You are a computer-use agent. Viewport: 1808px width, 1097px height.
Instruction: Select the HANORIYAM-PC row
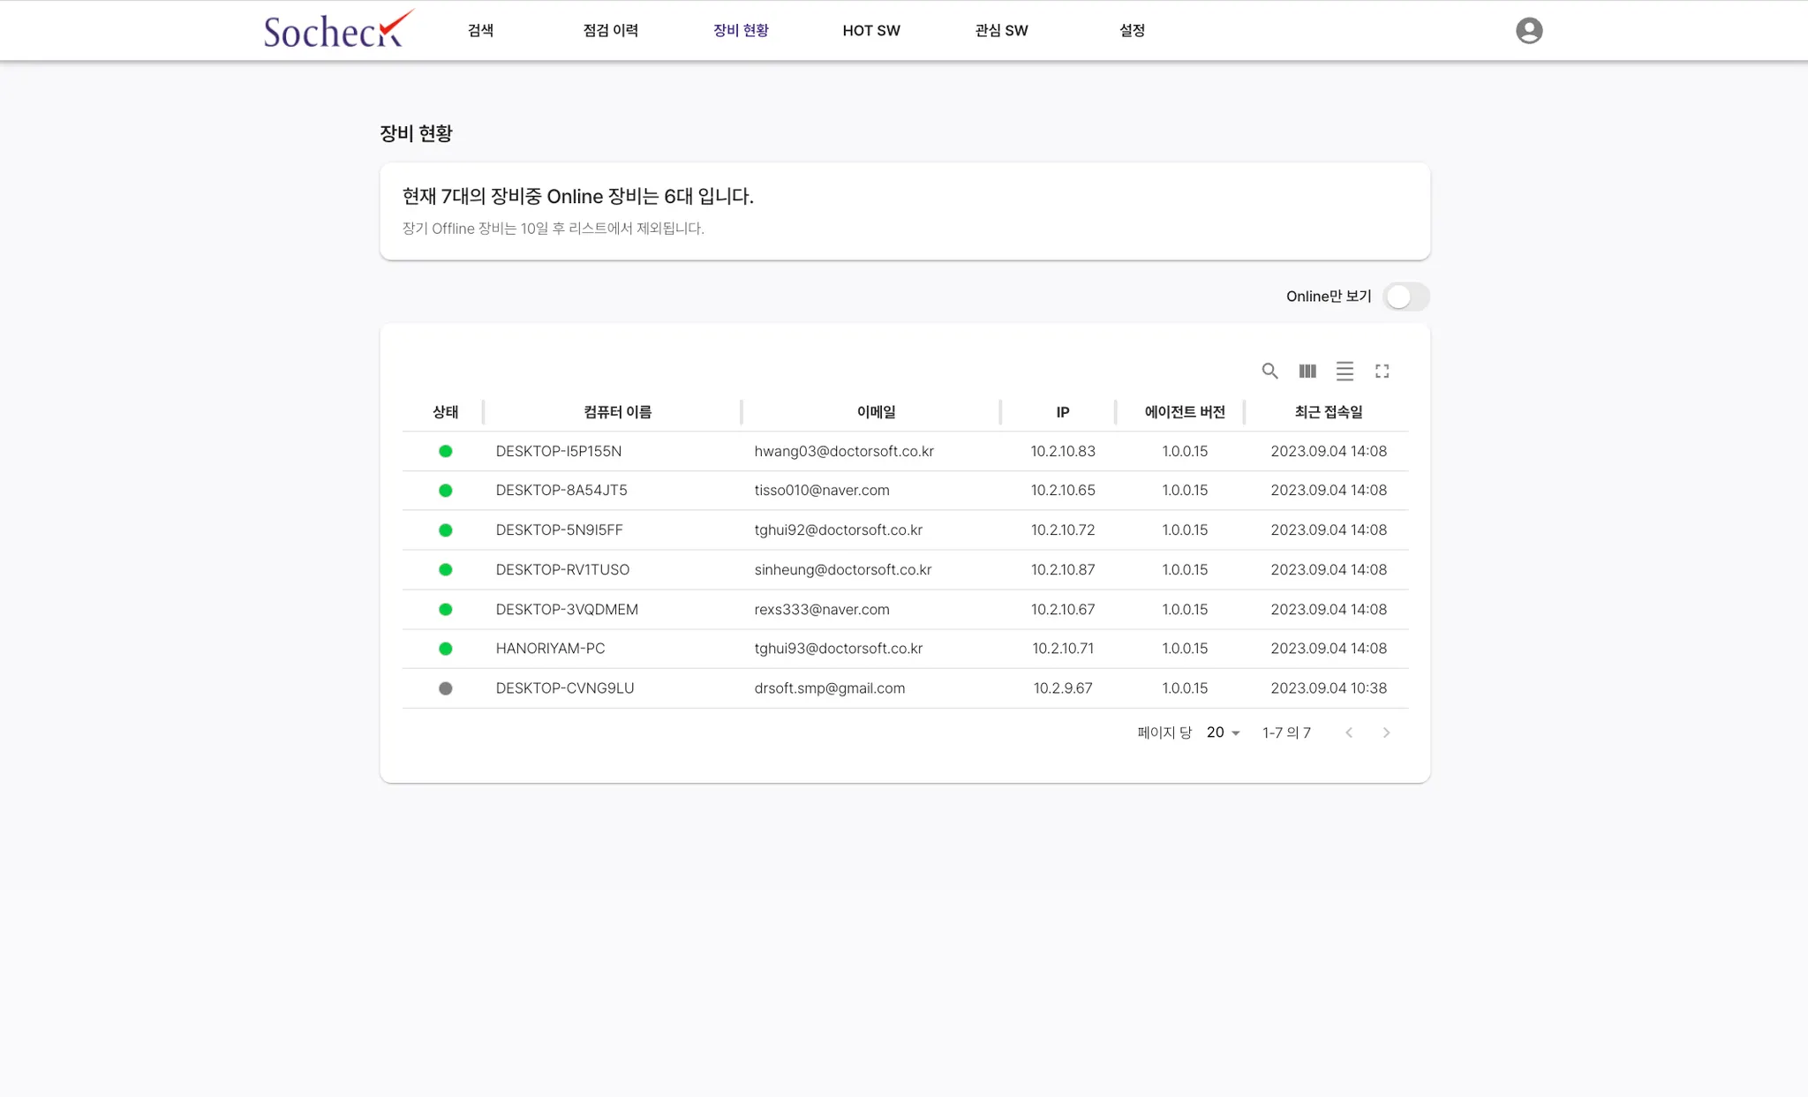click(x=550, y=649)
